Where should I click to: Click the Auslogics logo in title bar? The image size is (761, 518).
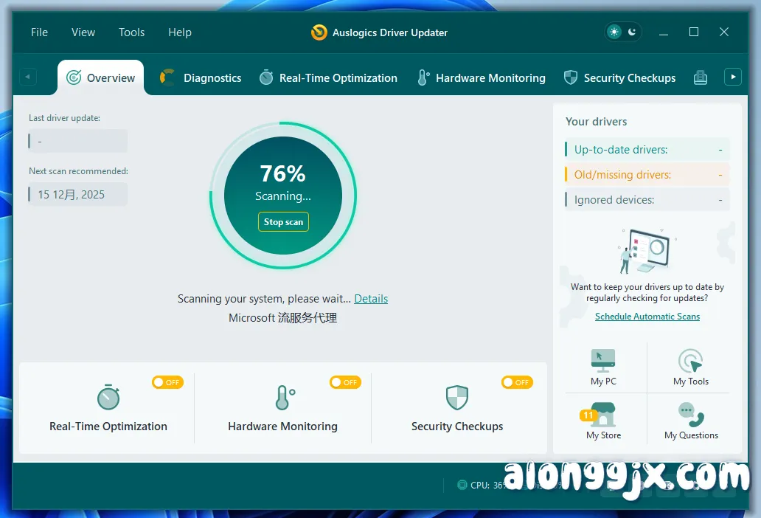(x=319, y=32)
